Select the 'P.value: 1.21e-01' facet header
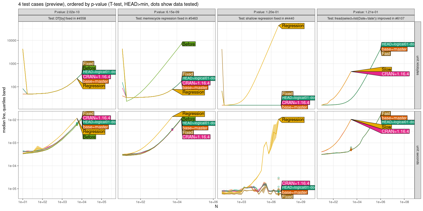 pyautogui.click(x=366, y=12)
